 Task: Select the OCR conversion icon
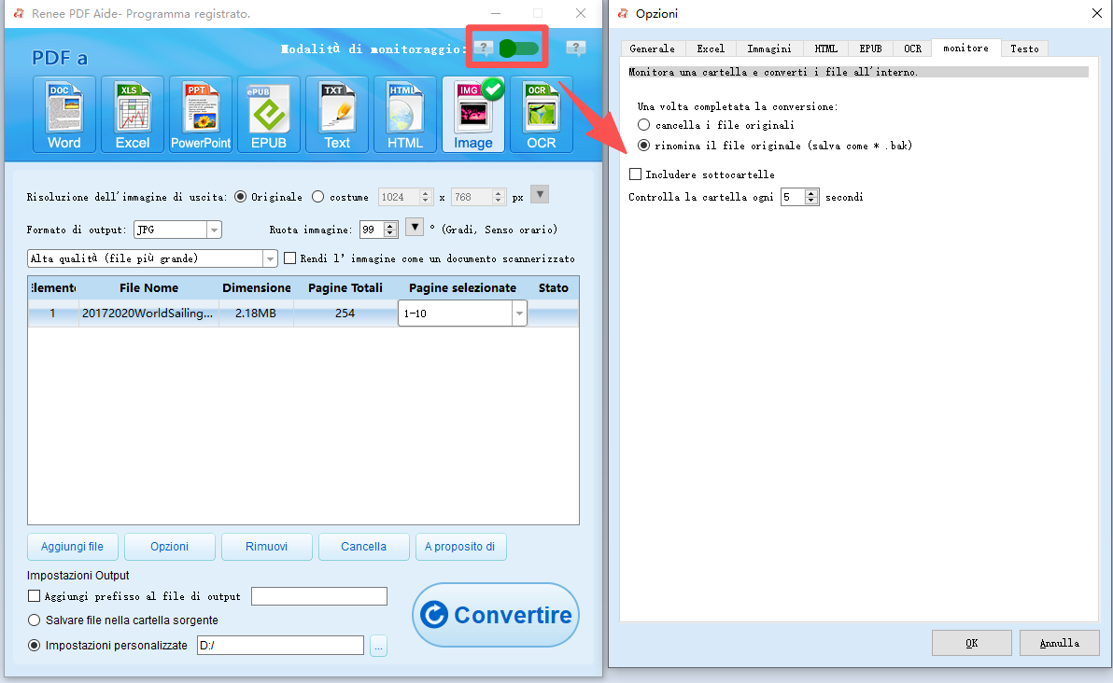[542, 114]
